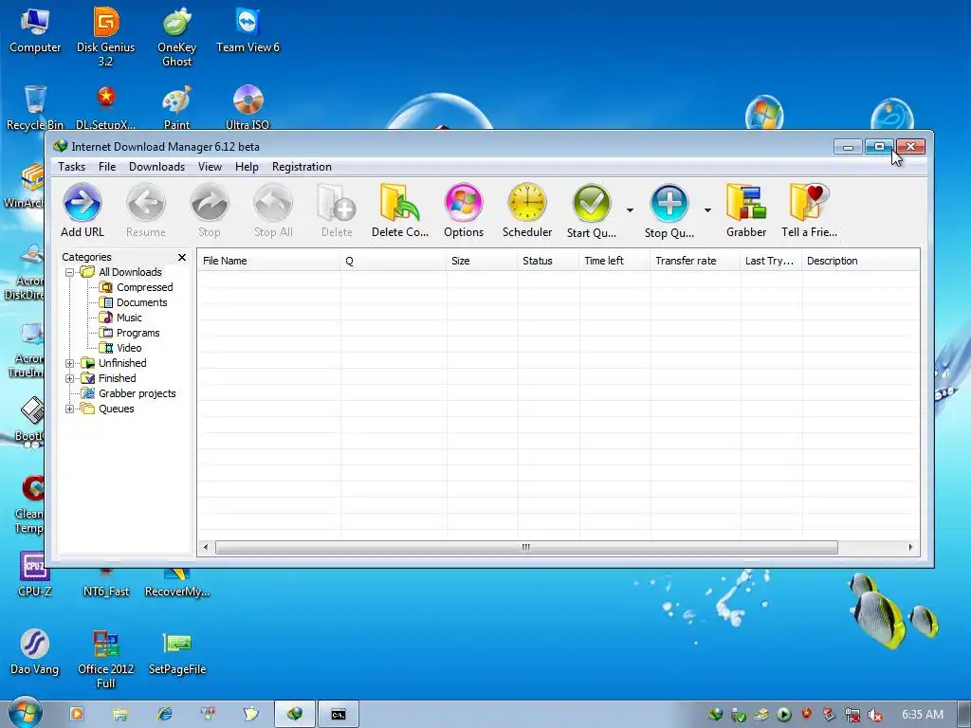
Task: Expand the Queues tree node
Action: (69, 409)
